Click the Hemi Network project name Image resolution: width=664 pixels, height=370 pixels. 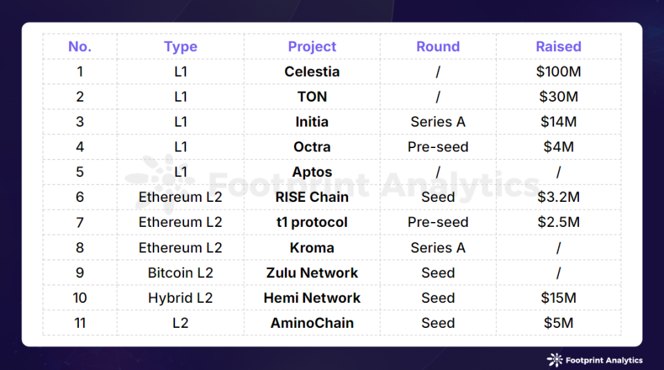point(312,298)
